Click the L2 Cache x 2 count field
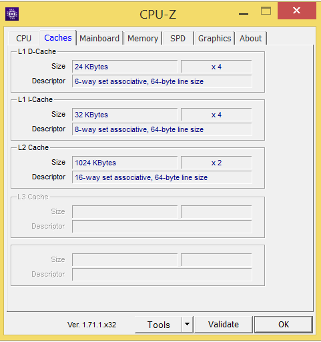 [216, 163]
